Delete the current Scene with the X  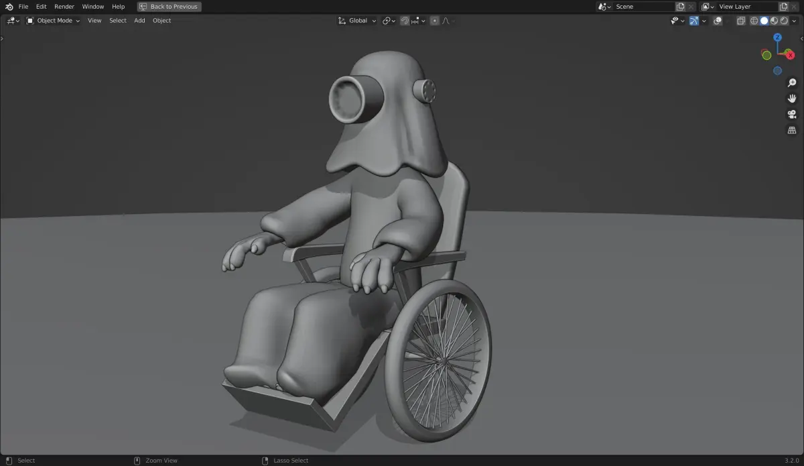691,7
